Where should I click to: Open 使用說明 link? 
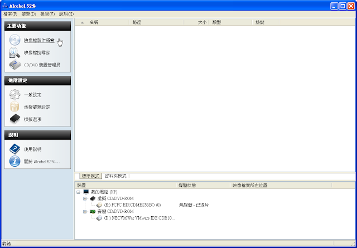pyautogui.click(x=32, y=149)
